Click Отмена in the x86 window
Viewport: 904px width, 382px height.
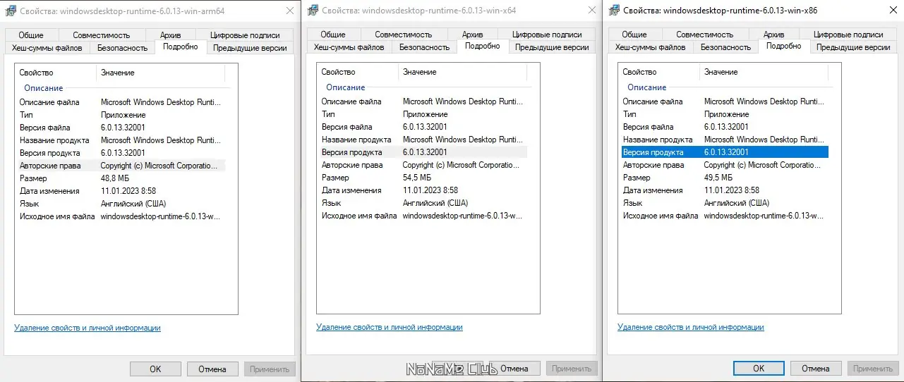[816, 368]
